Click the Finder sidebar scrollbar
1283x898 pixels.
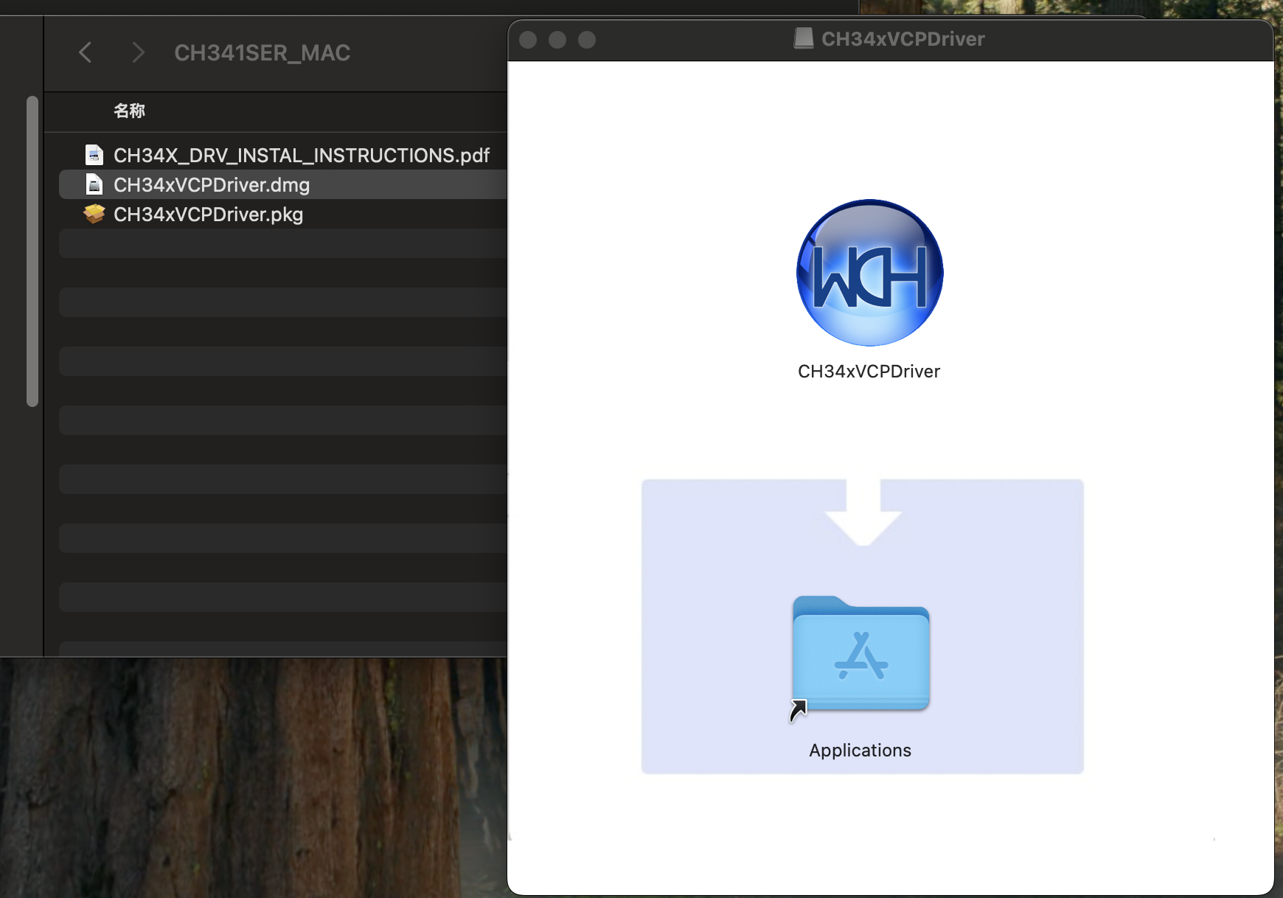[x=32, y=251]
